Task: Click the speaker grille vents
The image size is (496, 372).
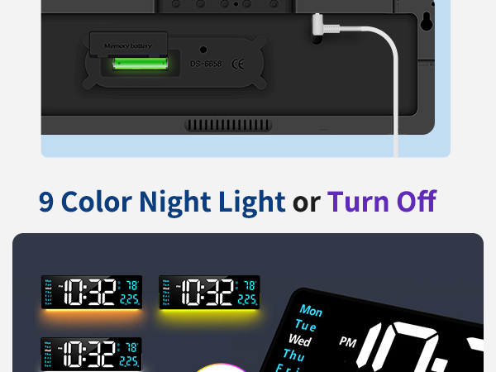Action: pyautogui.click(x=228, y=125)
